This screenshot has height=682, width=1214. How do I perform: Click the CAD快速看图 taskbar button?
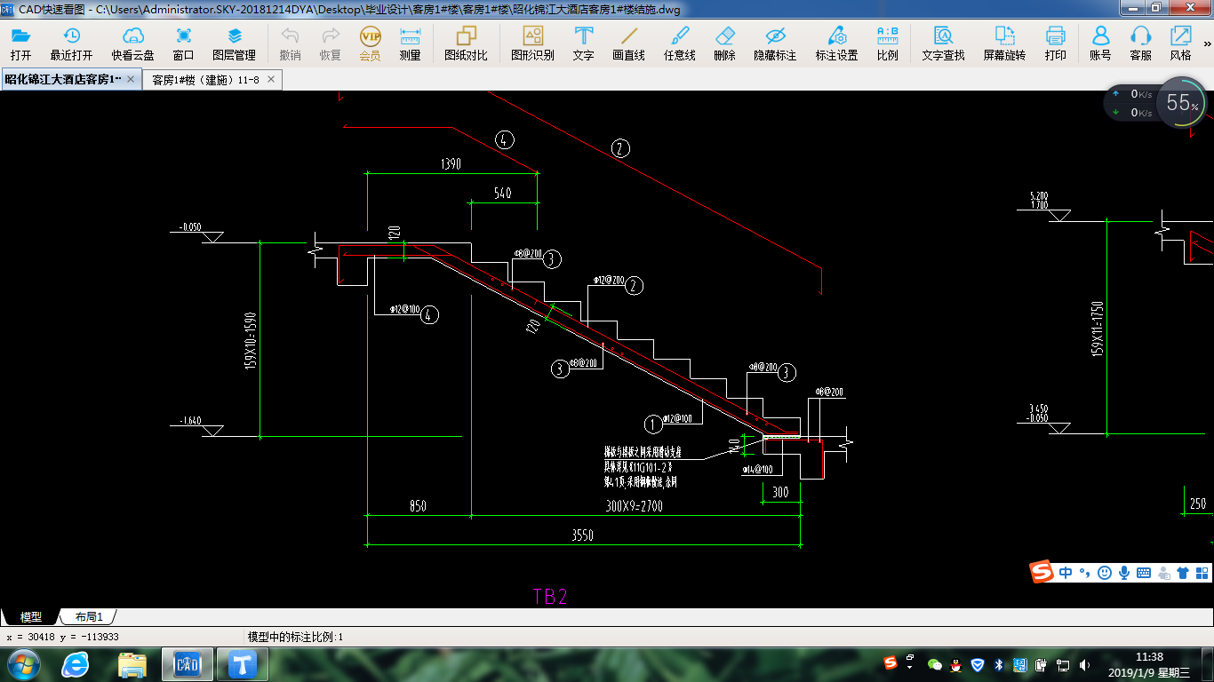click(x=188, y=663)
